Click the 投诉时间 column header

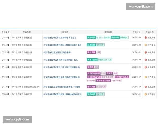click(x=136, y=32)
